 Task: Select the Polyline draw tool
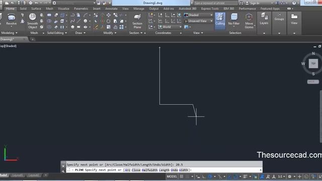[72, 15]
